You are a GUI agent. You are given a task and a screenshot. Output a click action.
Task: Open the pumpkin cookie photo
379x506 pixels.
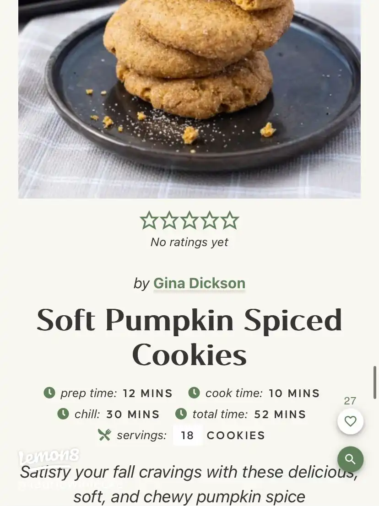[189, 99]
